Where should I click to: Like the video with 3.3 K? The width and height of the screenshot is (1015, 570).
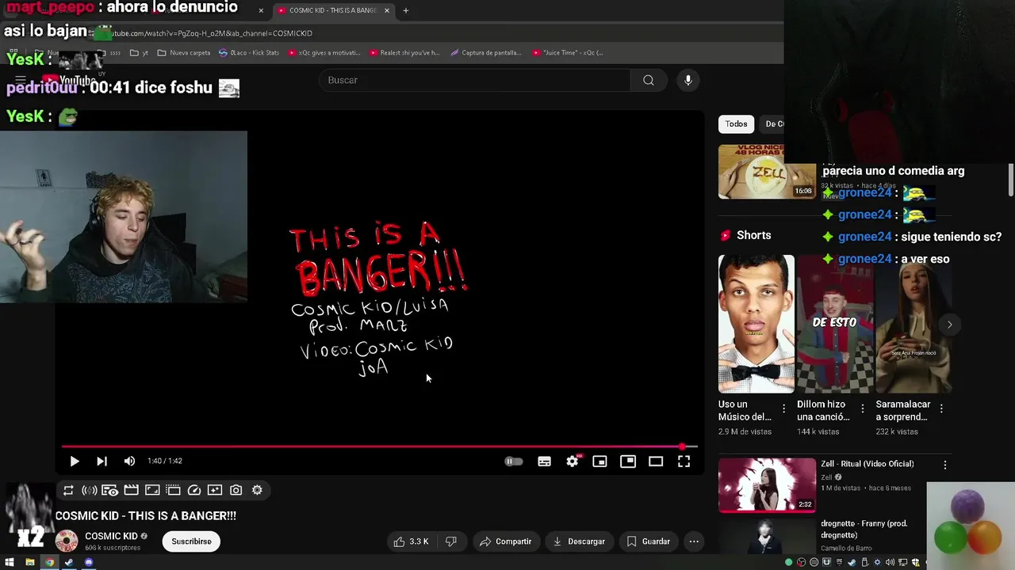411,541
